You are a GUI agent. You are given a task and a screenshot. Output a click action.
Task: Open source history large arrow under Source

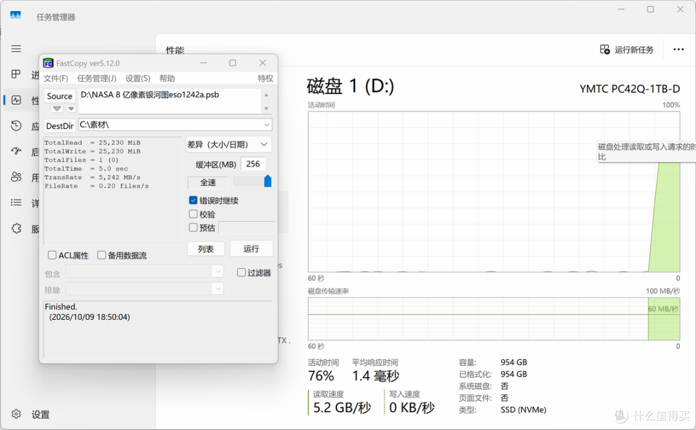(x=57, y=109)
